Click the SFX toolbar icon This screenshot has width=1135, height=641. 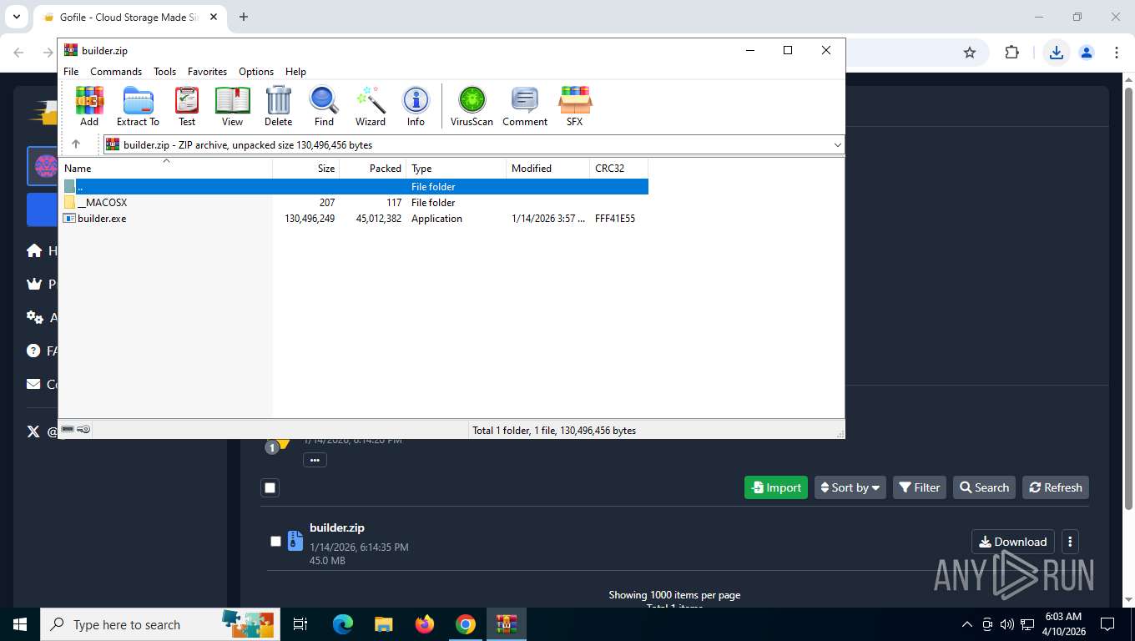pyautogui.click(x=575, y=106)
